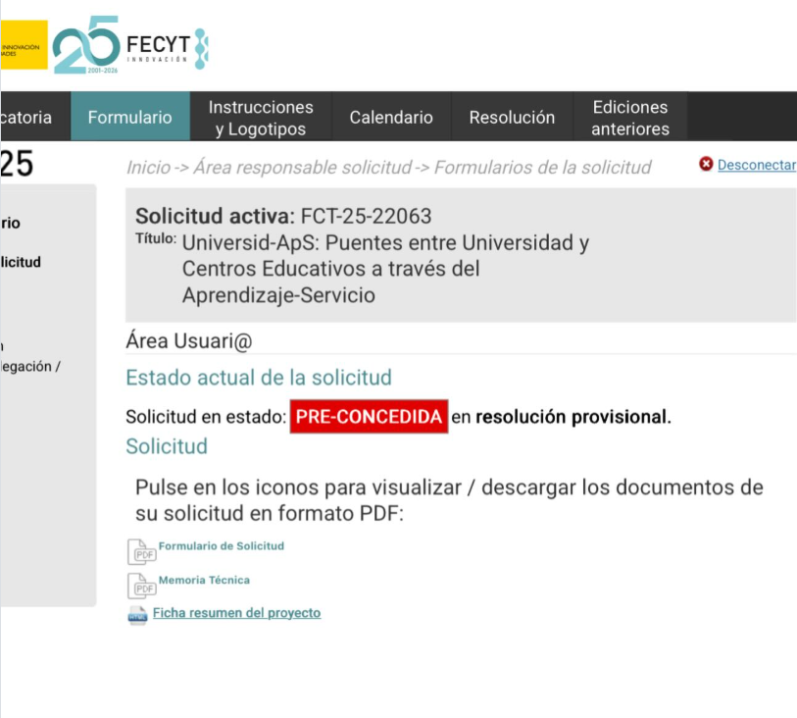Click the red PRE-CONCEDIDA status badge

click(x=369, y=417)
